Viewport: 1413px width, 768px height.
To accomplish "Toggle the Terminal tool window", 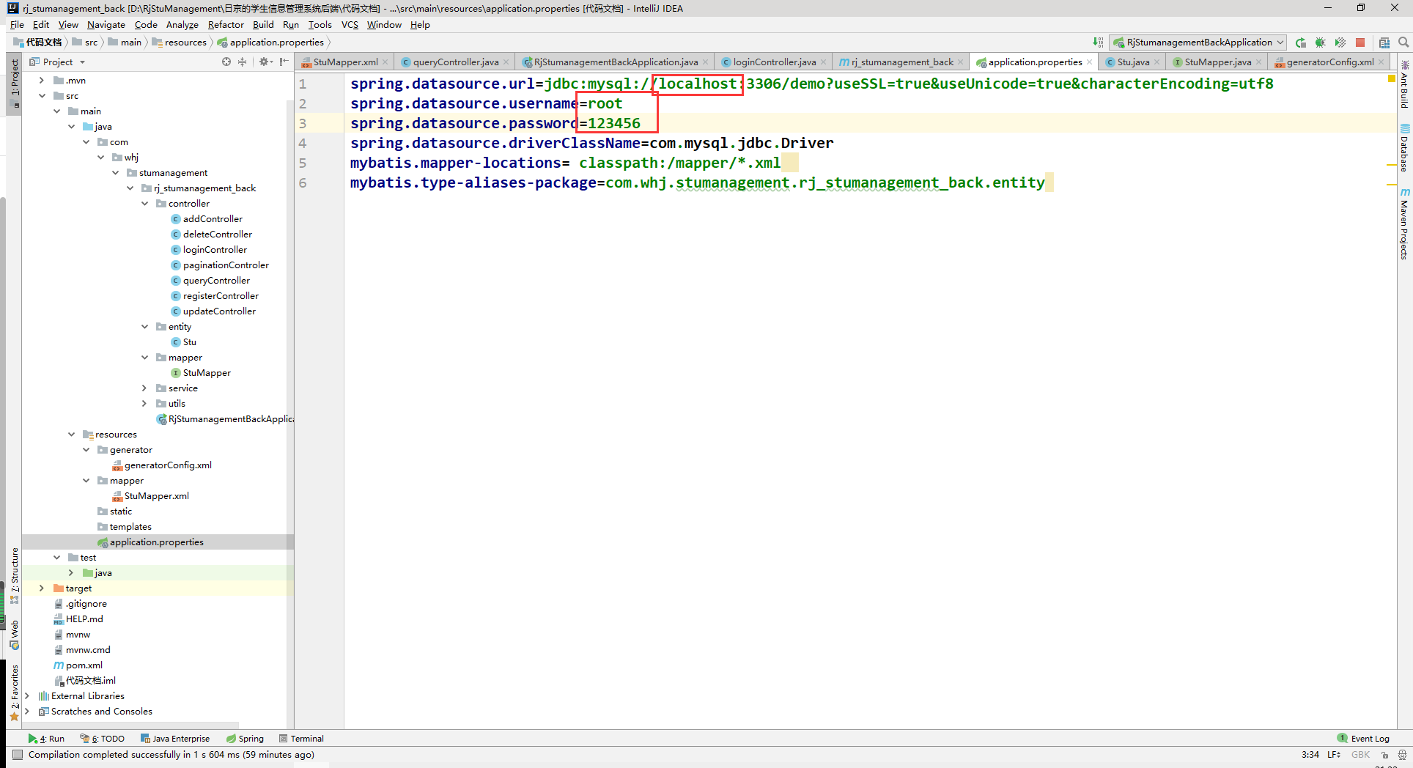I will point(301,739).
